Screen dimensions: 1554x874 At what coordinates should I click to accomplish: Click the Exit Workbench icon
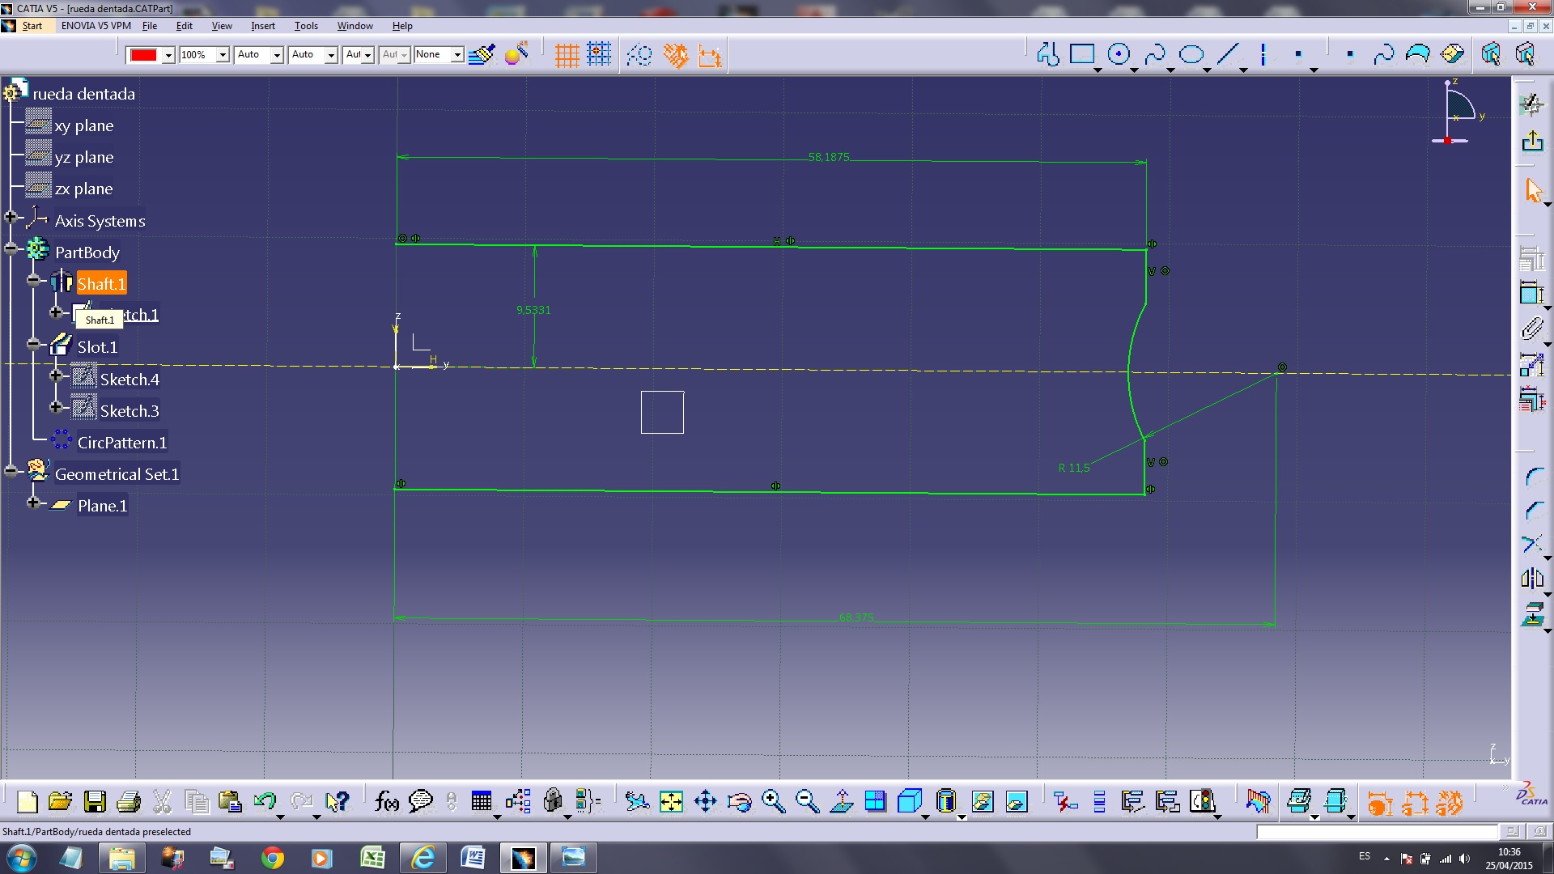(1532, 142)
